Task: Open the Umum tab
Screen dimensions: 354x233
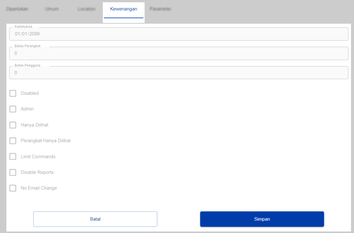Action: click(x=52, y=9)
